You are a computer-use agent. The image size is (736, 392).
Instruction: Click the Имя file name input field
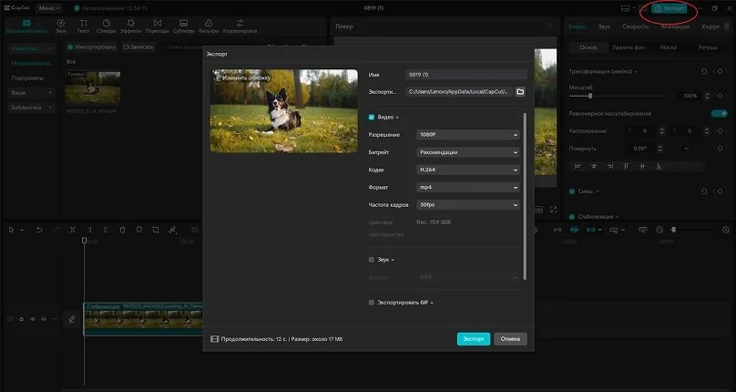pyautogui.click(x=466, y=74)
